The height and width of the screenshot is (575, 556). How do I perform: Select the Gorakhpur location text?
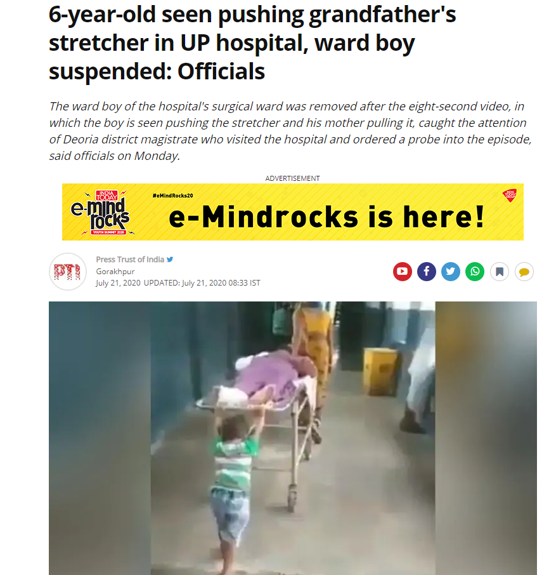tap(115, 272)
